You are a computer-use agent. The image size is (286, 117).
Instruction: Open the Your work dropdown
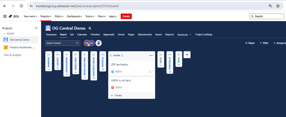pyautogui.click(x=30, y=16)
